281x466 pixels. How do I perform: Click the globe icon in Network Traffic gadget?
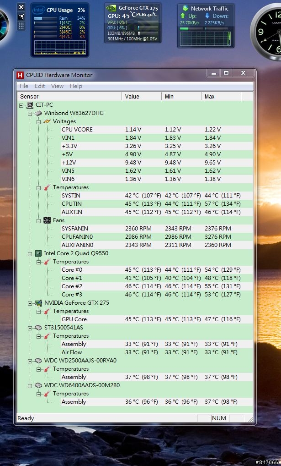tap(185, 8)
